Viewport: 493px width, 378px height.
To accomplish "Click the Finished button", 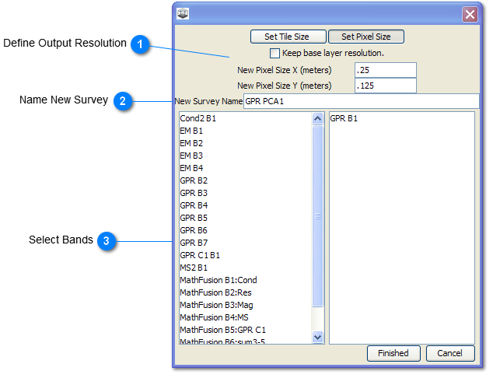I will 393,353.
